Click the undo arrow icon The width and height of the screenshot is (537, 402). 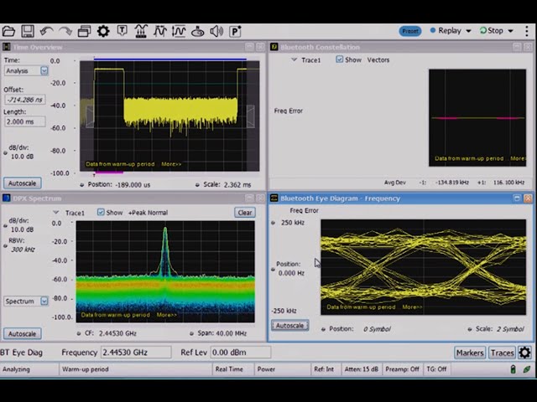[46, 31]
